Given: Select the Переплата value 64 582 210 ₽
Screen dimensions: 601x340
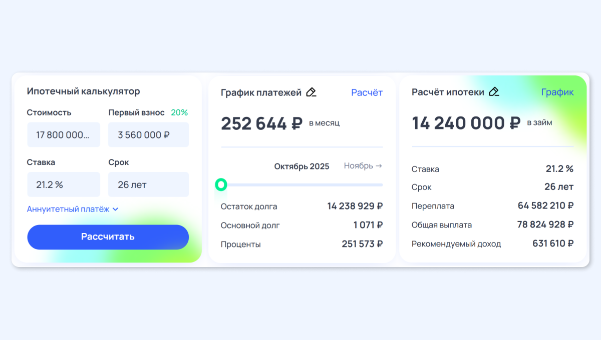Looking at the screenshot, I should pos(545,205).
